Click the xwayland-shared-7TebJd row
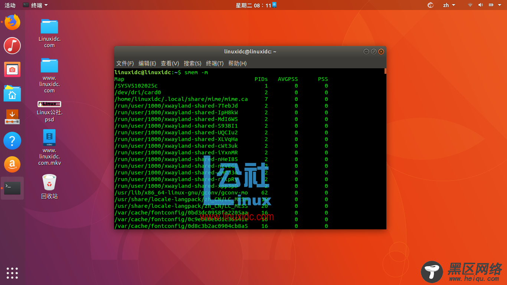This screenshot has width=507, height=285. point(221,106)
